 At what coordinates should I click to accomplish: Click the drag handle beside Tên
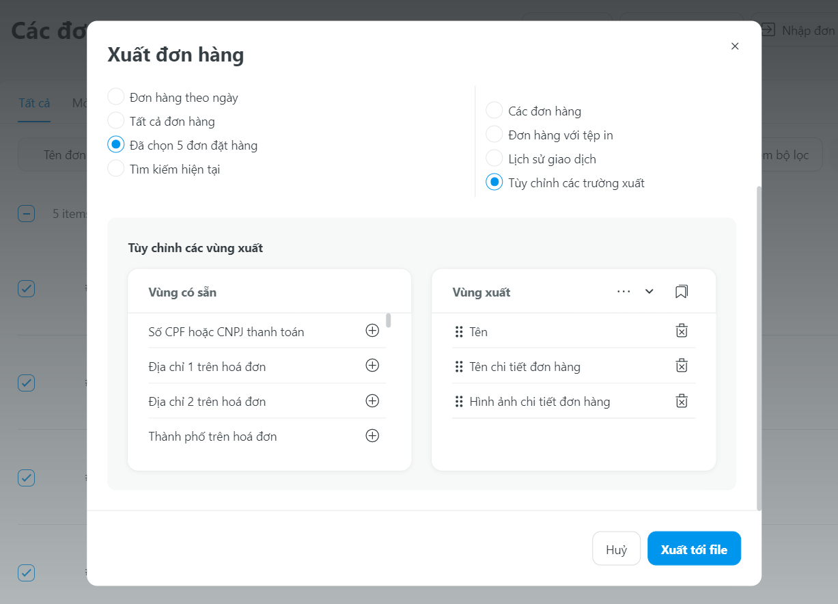coord(459,332)
